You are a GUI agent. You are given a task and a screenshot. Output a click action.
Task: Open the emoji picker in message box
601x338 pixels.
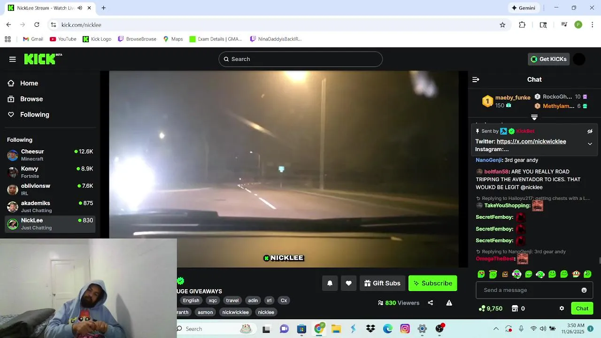click(x=584, y=290)
